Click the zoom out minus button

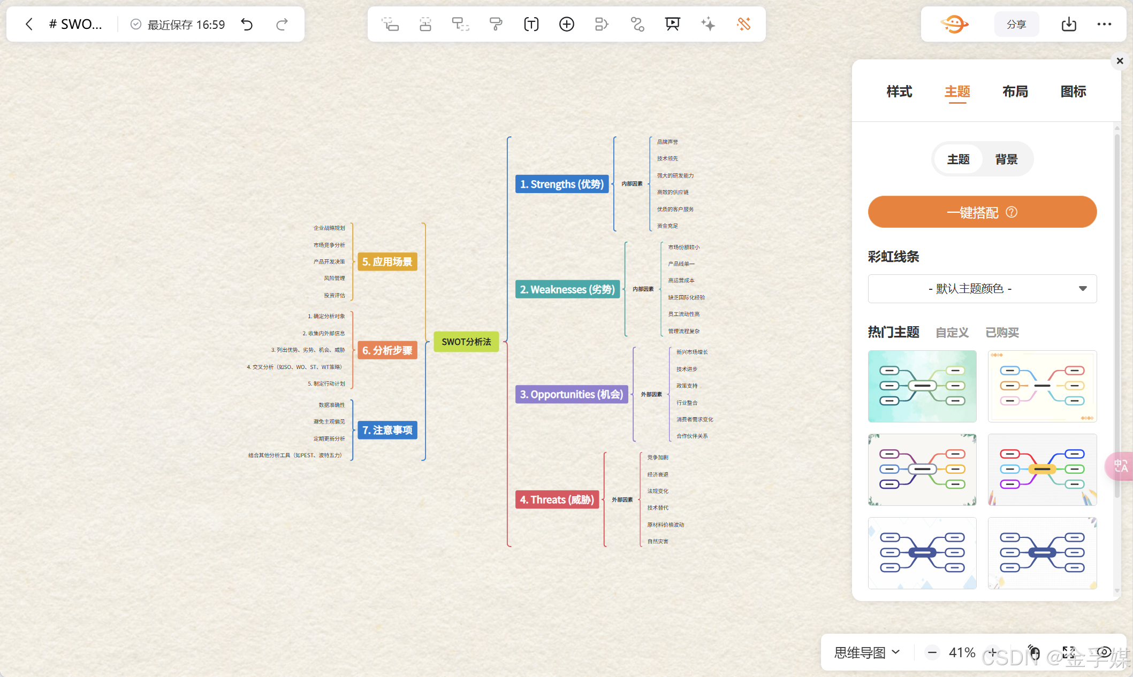click(x=932, y=652)
